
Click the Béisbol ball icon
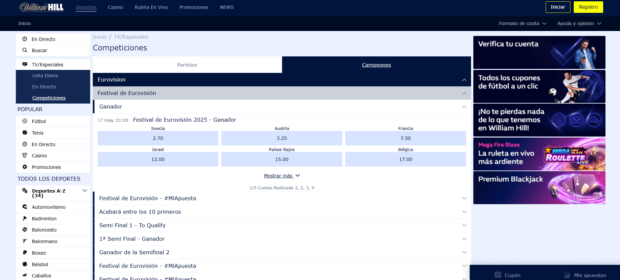click(25, 264)
